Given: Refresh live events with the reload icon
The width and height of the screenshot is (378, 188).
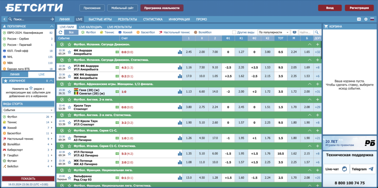Looking at the screenshot, I should [61, 32].
